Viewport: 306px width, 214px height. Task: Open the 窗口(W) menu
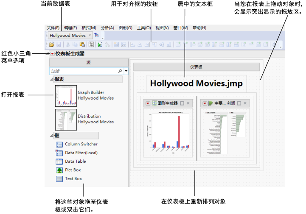point(181,28)
